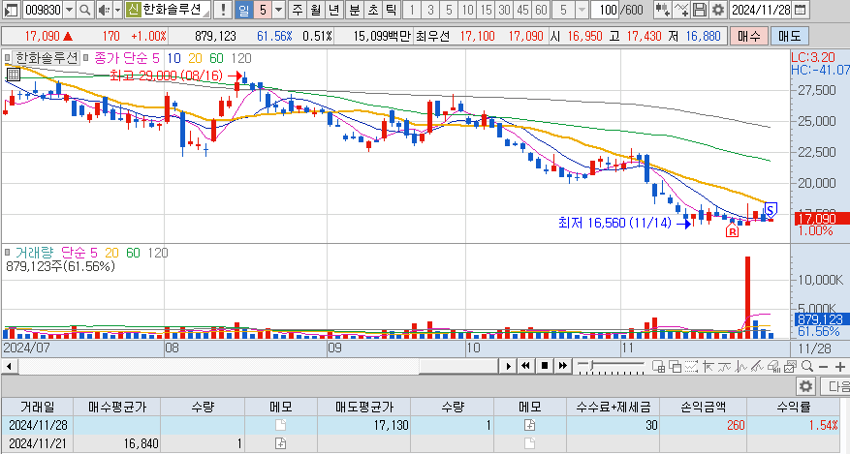Open trade table settings gear icon
The image size is (850, 454).
click(806, 386)
